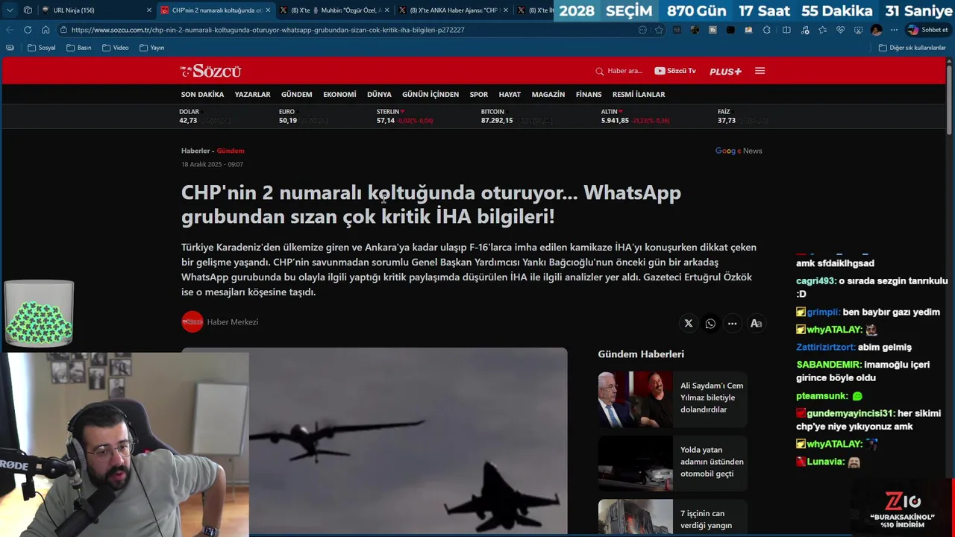
Task: Open the SPOR menu item
Action: [479, 95]
